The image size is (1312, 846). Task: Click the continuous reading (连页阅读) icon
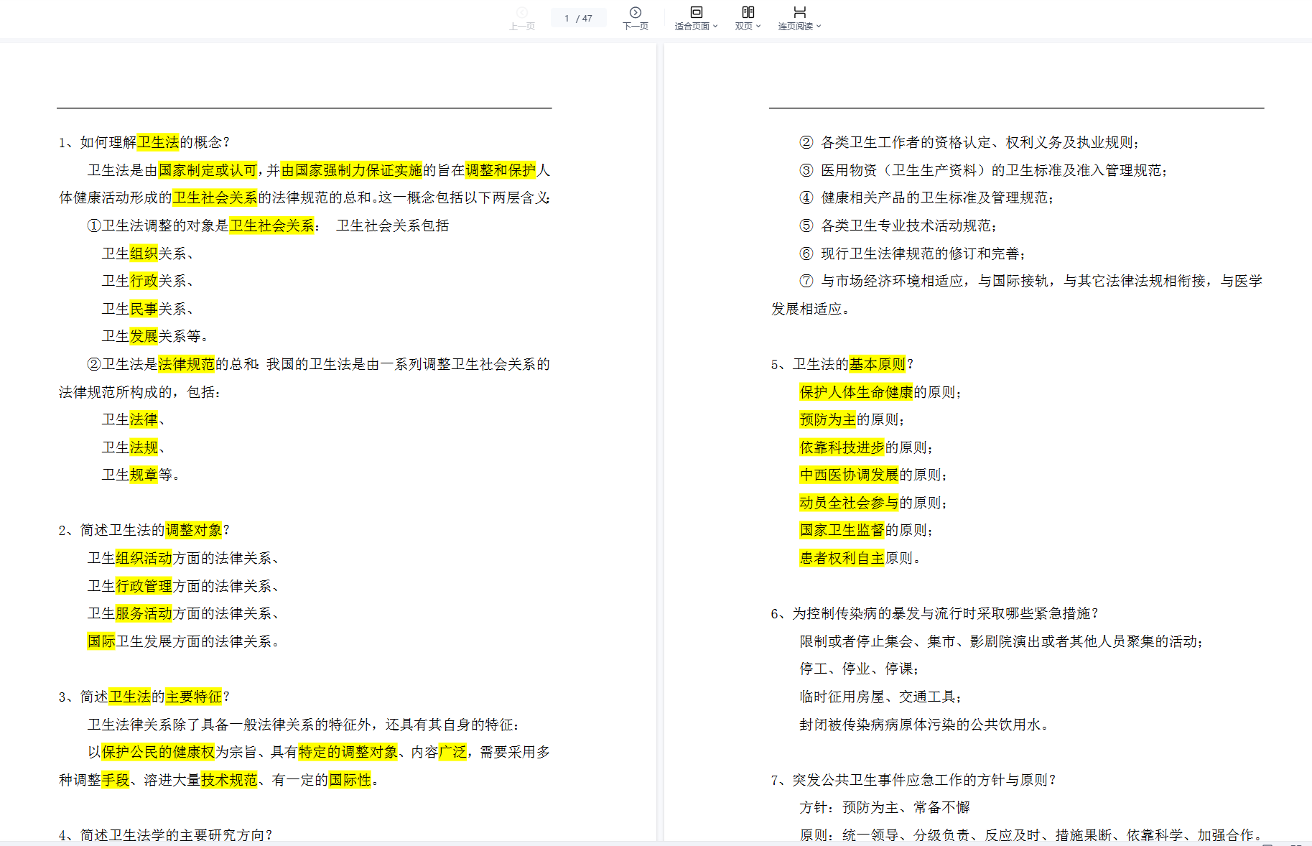[x=799, y=12]
